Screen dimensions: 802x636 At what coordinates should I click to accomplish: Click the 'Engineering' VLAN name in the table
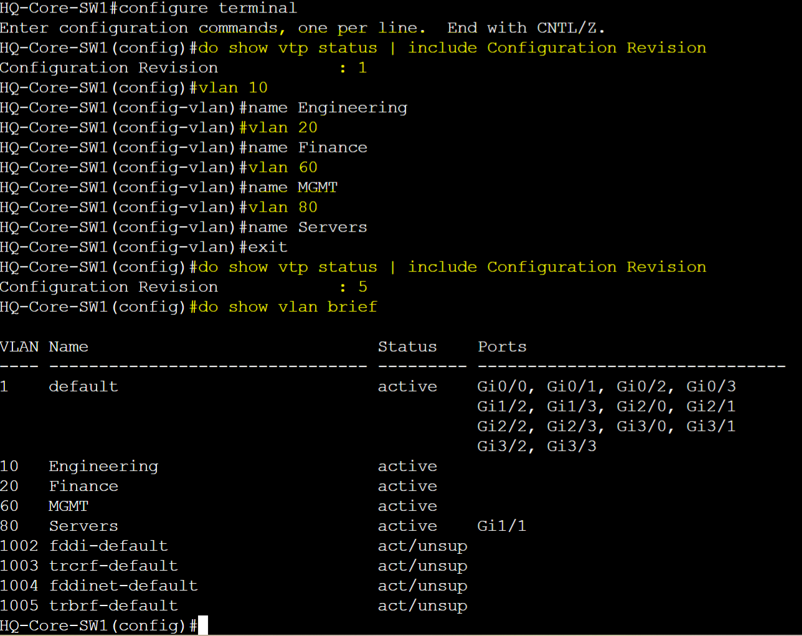coord(103,466)
